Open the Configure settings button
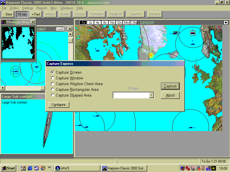 (x=59, y=105)
